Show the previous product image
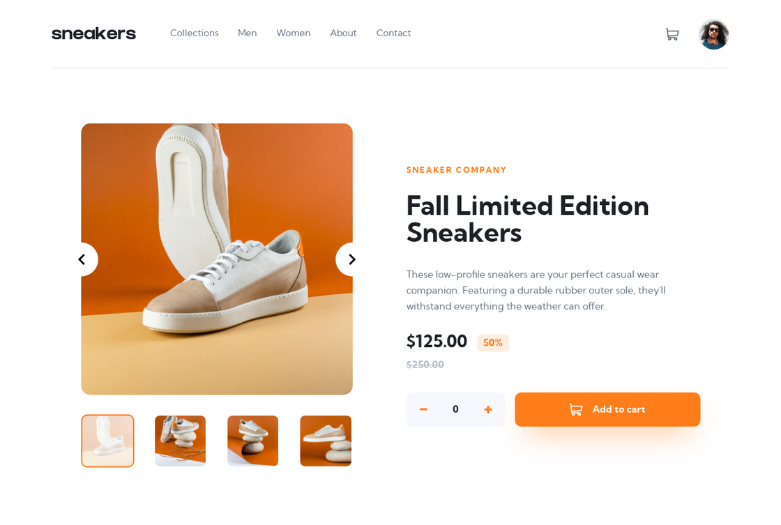Screen dimensions: 781x525 pyautogui.click(x=82, y=259)
